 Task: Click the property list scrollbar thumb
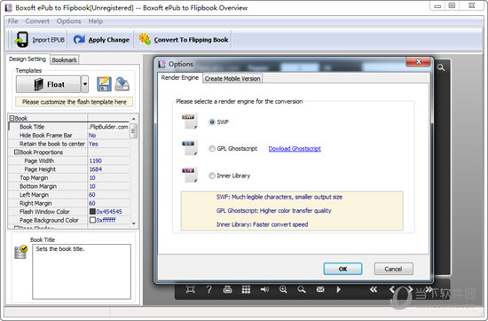[x=133, y=130]
